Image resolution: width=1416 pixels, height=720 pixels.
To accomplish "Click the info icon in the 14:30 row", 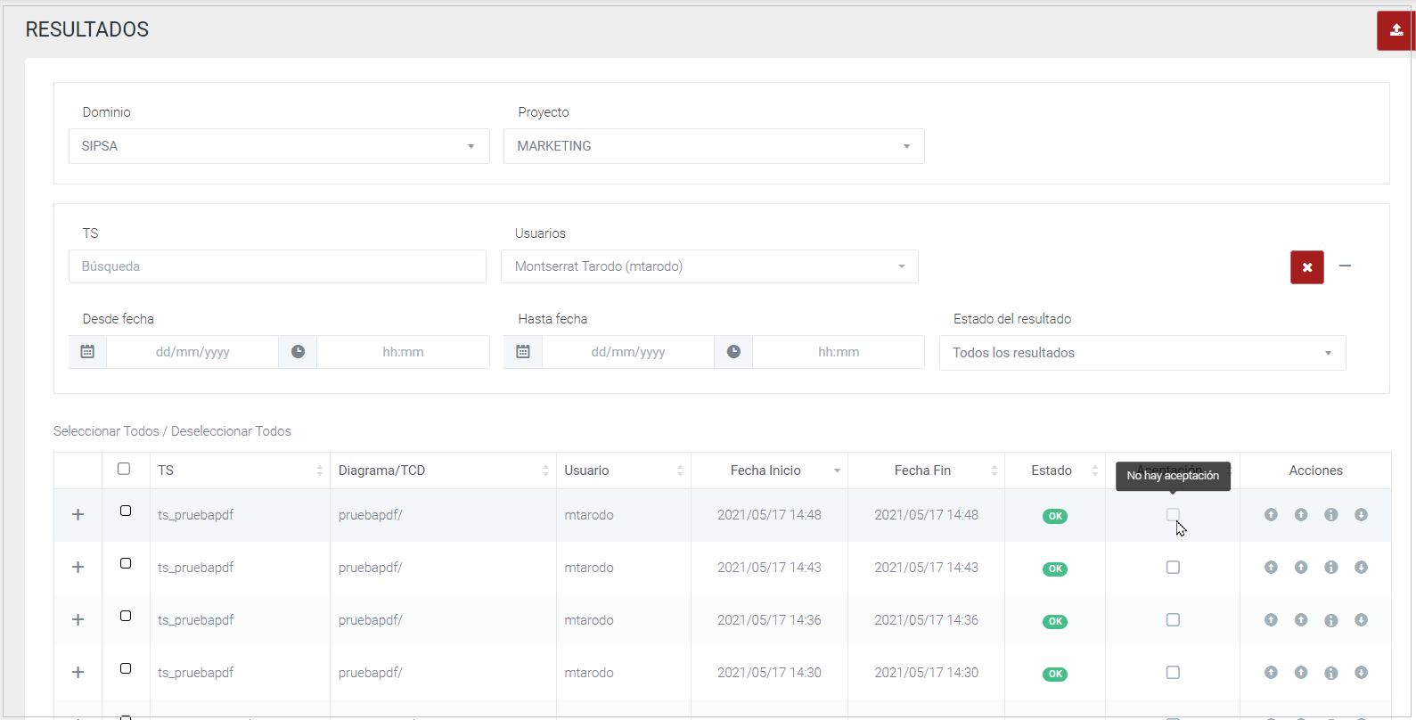I will [1330, 673].
